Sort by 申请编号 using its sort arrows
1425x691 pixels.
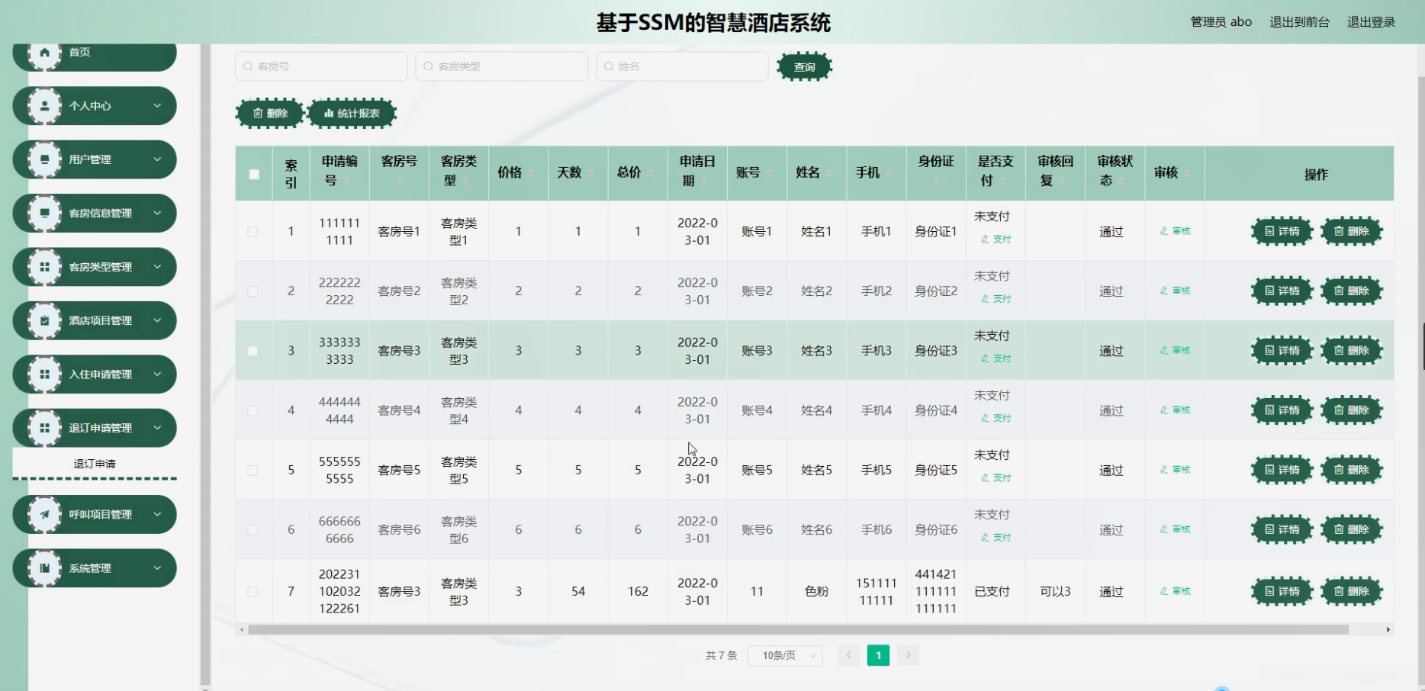click(x=346, y=182)
